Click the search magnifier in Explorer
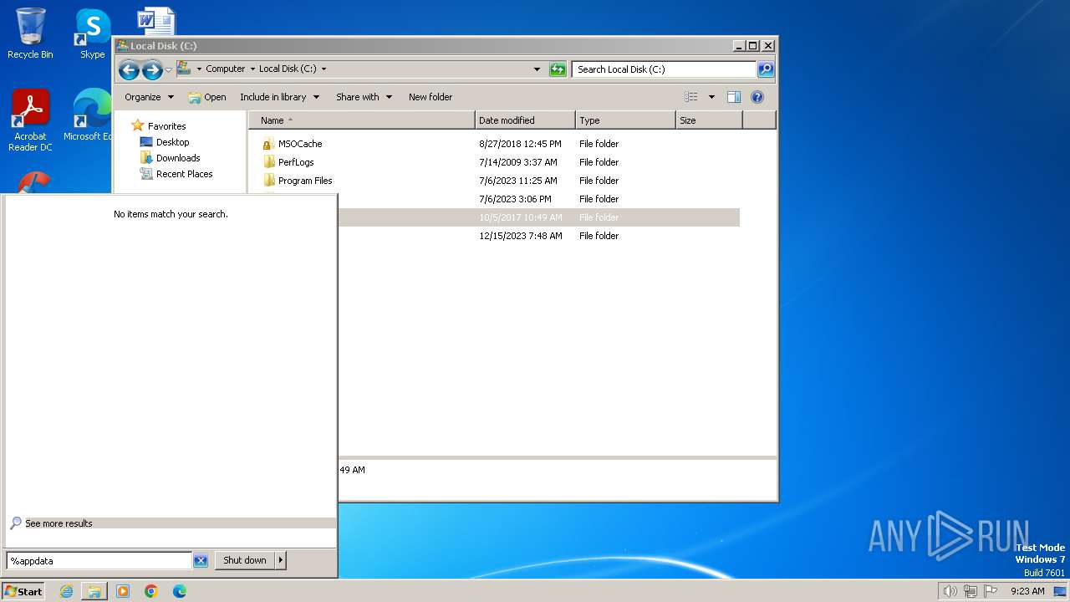 [766, 69]
